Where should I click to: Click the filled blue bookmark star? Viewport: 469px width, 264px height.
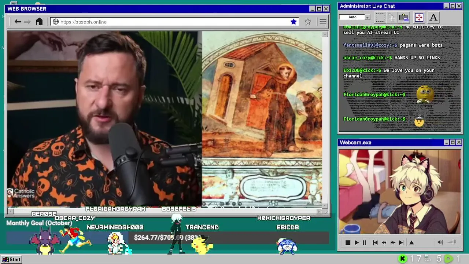click(x=293, y=22)
